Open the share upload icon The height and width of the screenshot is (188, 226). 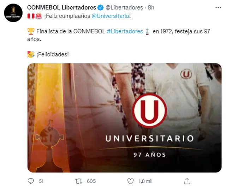[x=187, y=181]
